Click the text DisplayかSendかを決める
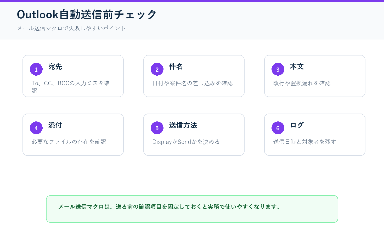Image resolution: width=384 pixels, height=246 pixels. [186, 142]
